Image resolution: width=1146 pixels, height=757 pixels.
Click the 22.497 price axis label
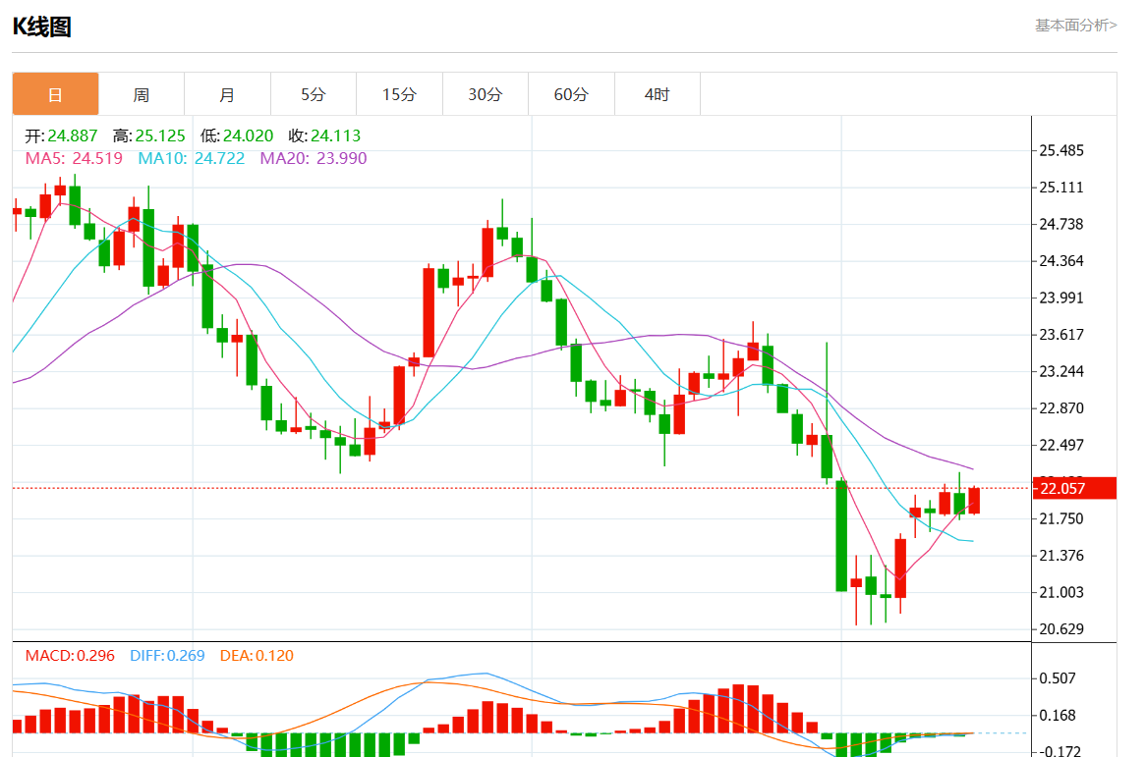pyautogui.click(x=1061, y=446)
